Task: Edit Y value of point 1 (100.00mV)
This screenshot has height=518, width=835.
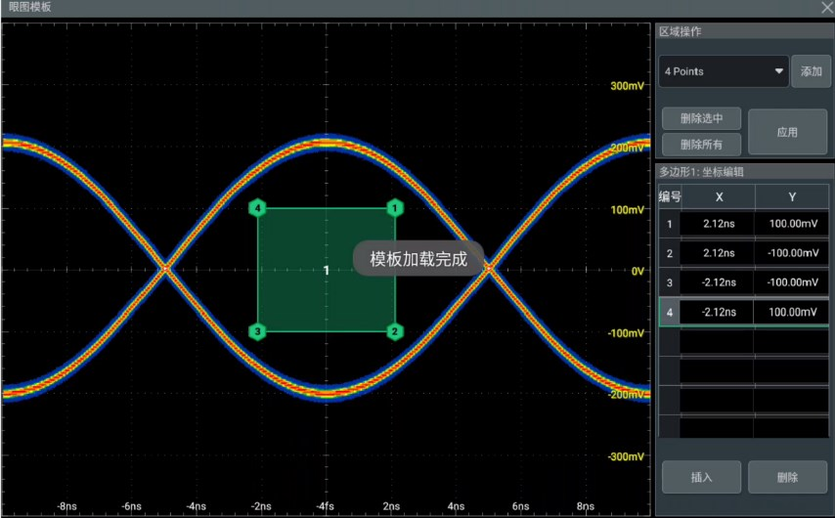Action: click(x=792, y=224)
